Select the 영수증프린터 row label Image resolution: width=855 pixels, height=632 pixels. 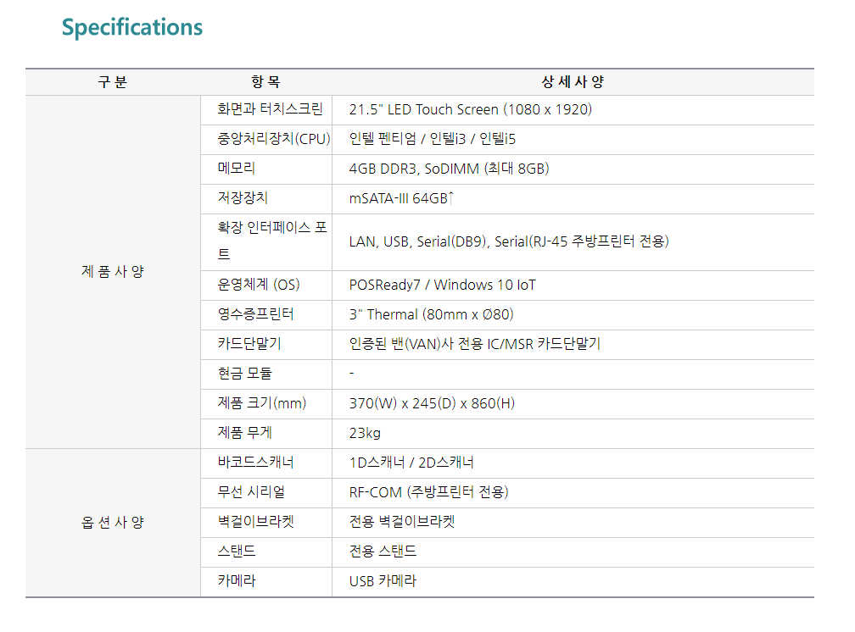pos(255,314)
